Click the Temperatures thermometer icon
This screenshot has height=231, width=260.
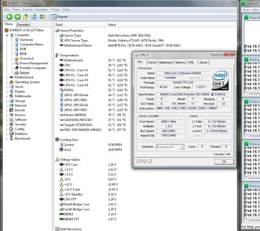tap(57, 55)
